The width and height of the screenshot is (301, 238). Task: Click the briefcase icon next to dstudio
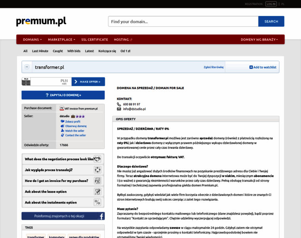point(73,116)
